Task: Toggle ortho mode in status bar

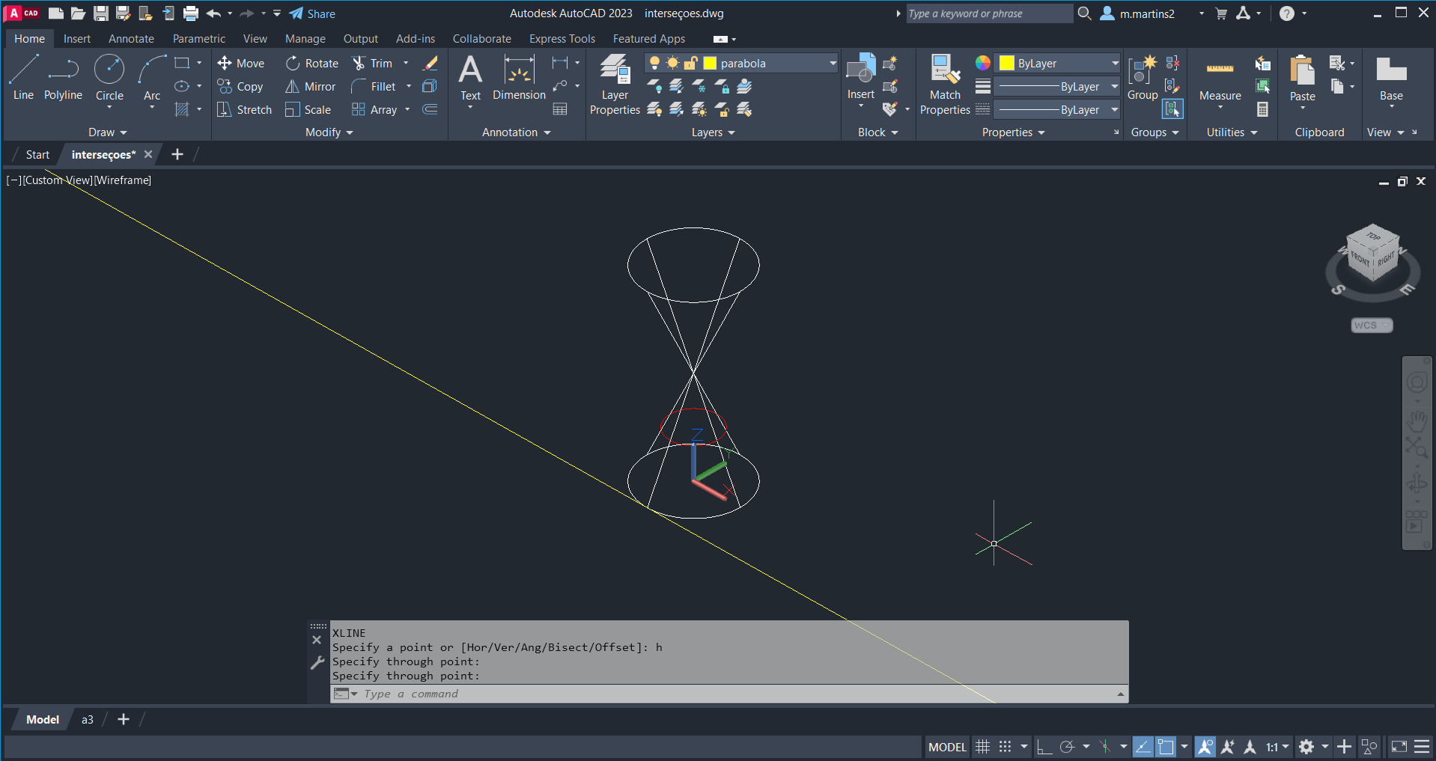Action: point(1044,747)
